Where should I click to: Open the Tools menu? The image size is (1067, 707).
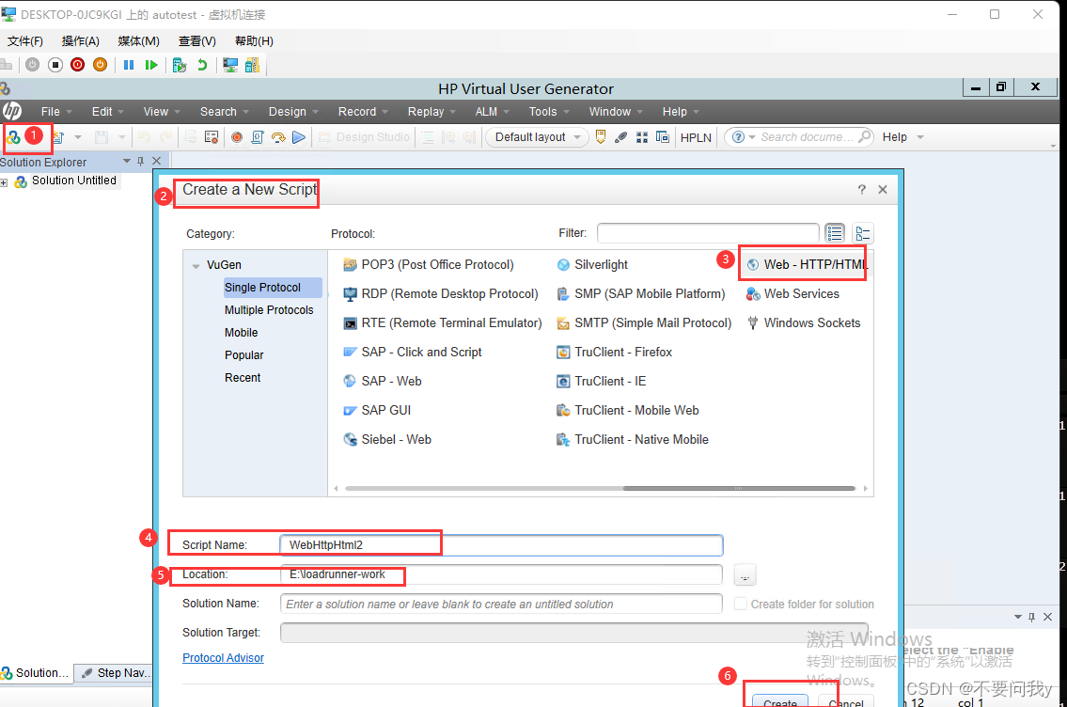pyautogui.click(x=549, y=112)
